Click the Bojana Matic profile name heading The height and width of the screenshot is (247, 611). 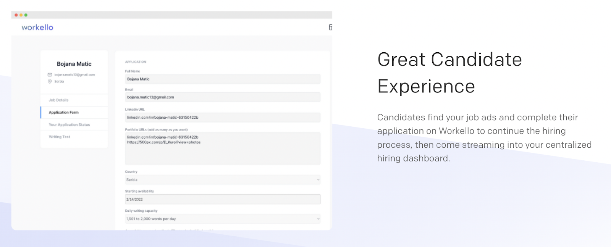click(x=74, y=64)
